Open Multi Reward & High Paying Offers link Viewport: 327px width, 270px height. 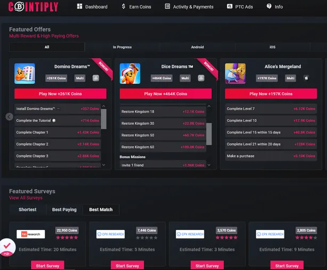(x=44, y=36)
